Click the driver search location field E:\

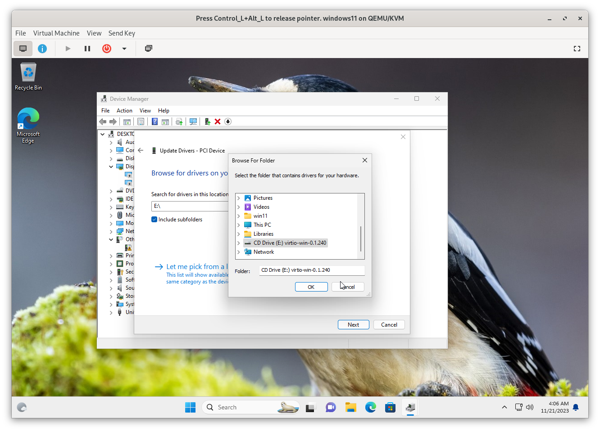(190, 206)
